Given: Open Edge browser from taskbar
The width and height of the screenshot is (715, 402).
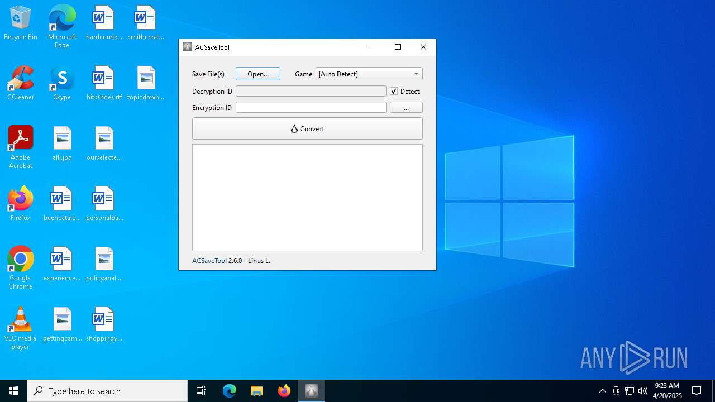Looking at the screenshot, I should [230, 391].
